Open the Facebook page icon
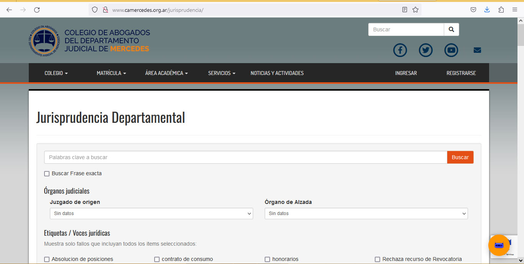The width and height of the screenshot is (524, 264). pyautogui.click(x=400, y=50)
